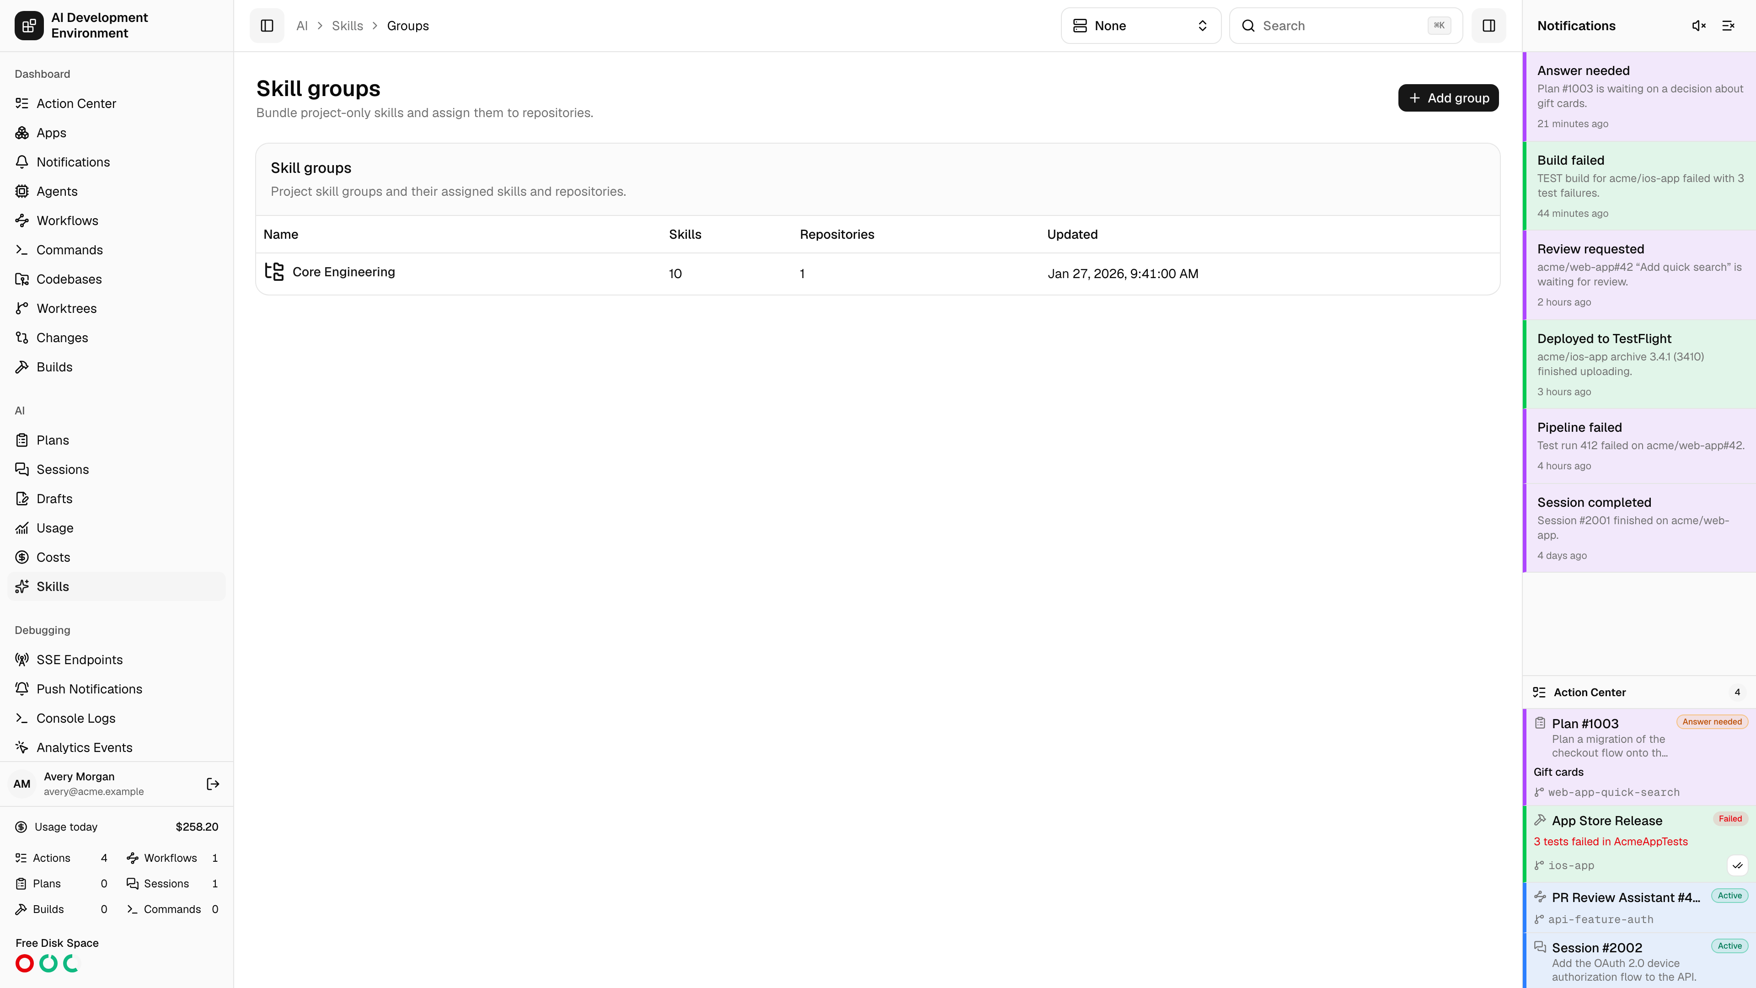
Task: Open Usage page
Action: click(117, 528)
